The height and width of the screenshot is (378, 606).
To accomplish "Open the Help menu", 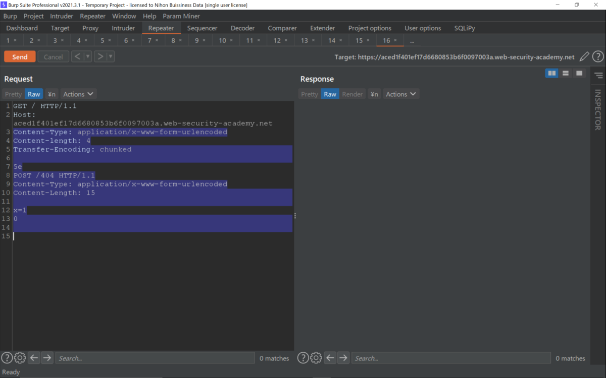I will 149,16.
